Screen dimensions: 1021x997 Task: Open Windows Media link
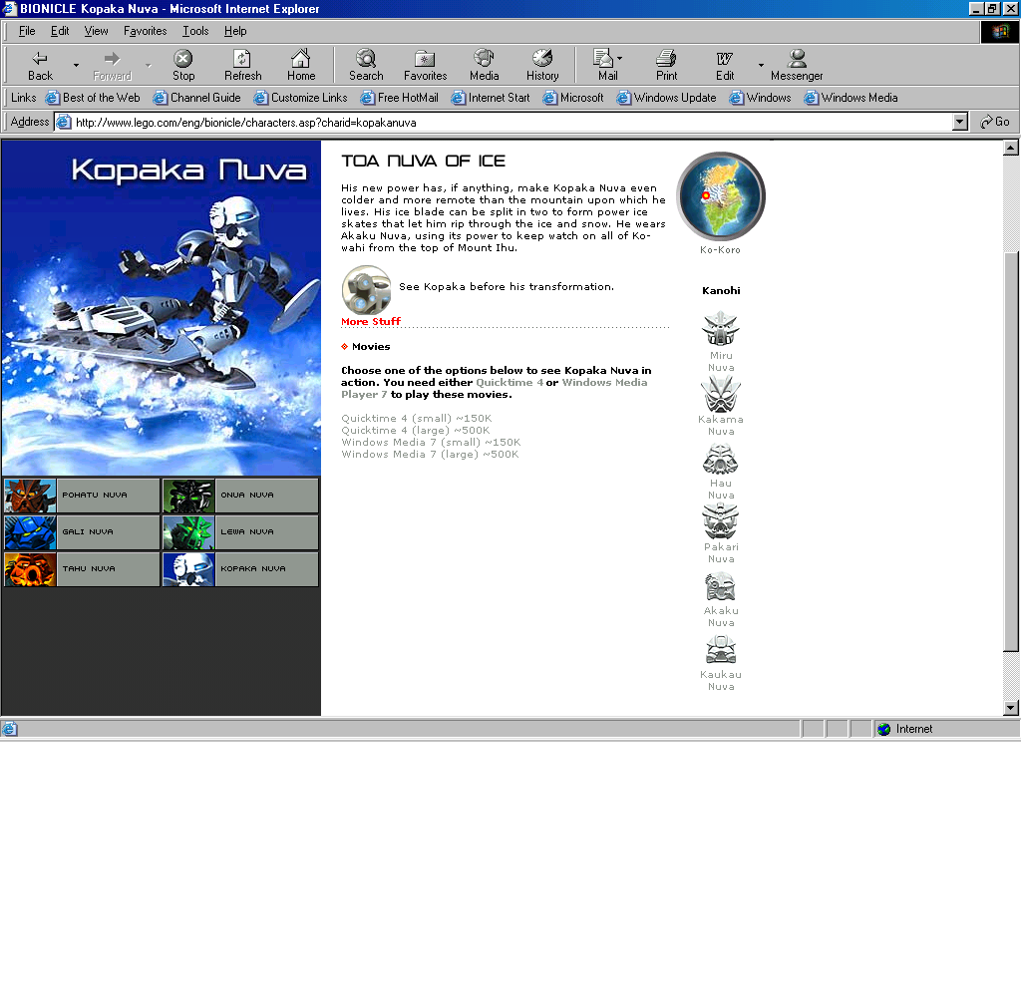[x=851, y=98]
